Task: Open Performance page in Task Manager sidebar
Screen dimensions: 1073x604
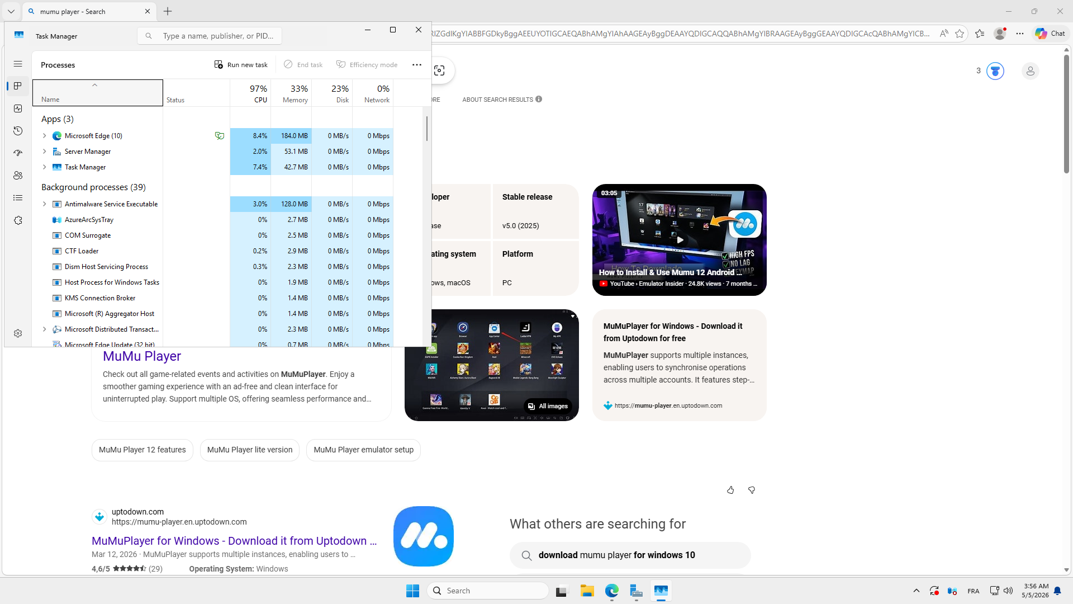Action: (x=18, y=108)
